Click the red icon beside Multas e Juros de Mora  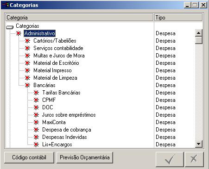(x=27, y=56)
